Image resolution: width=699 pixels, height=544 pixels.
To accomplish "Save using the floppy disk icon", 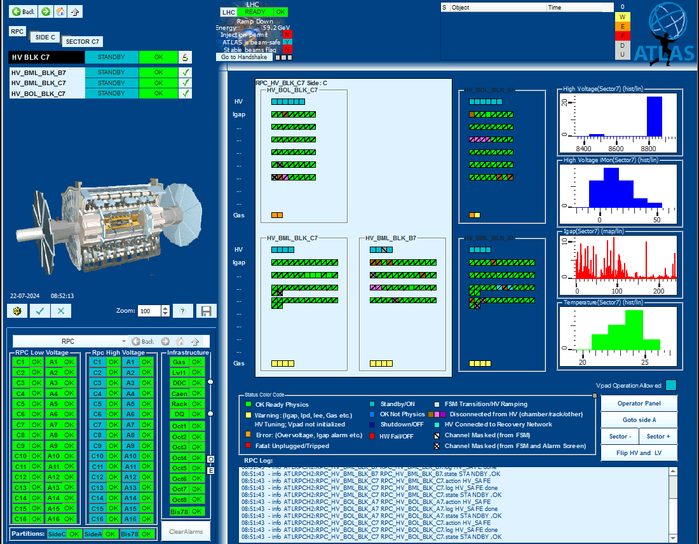I will coord(206,311).
